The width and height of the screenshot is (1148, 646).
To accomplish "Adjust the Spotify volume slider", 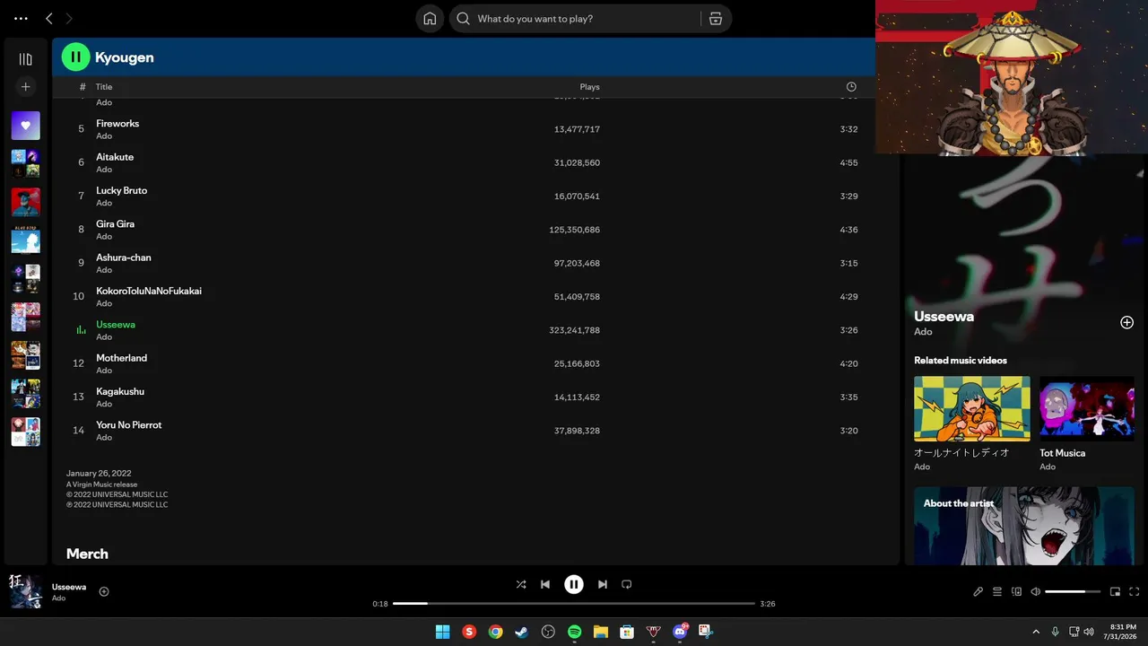I will [x=1073, y=591].
